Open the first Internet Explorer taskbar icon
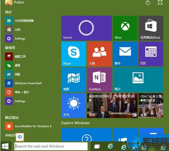The width and height of the screenshot is (169, 151). pos(110,146)
